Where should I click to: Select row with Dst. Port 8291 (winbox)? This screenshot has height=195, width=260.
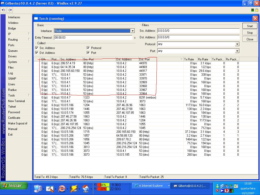pos(136,97)
